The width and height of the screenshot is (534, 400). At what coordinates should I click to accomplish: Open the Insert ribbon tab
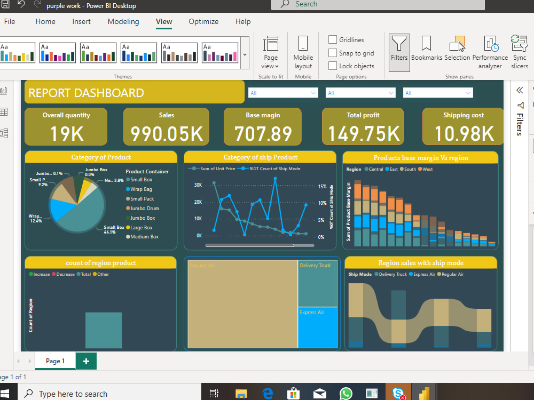click(81, 21)
